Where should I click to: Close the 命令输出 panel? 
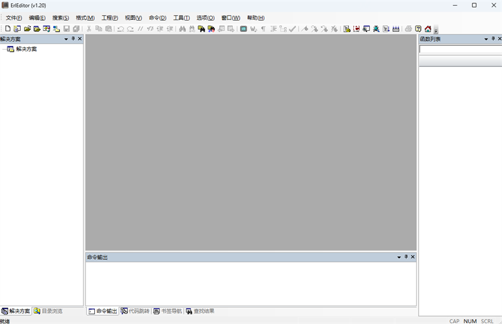pos(413,257)
